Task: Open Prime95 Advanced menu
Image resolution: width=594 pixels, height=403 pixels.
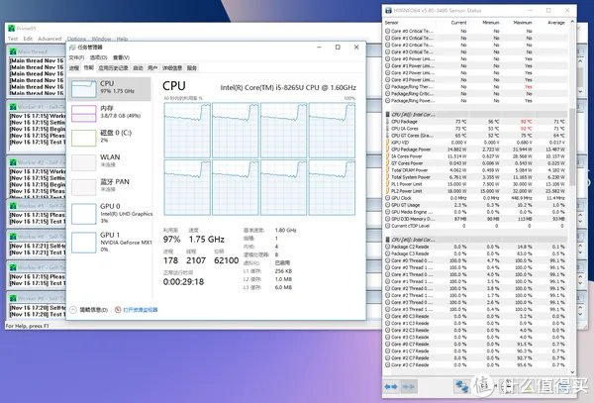Action: (49, 39)
